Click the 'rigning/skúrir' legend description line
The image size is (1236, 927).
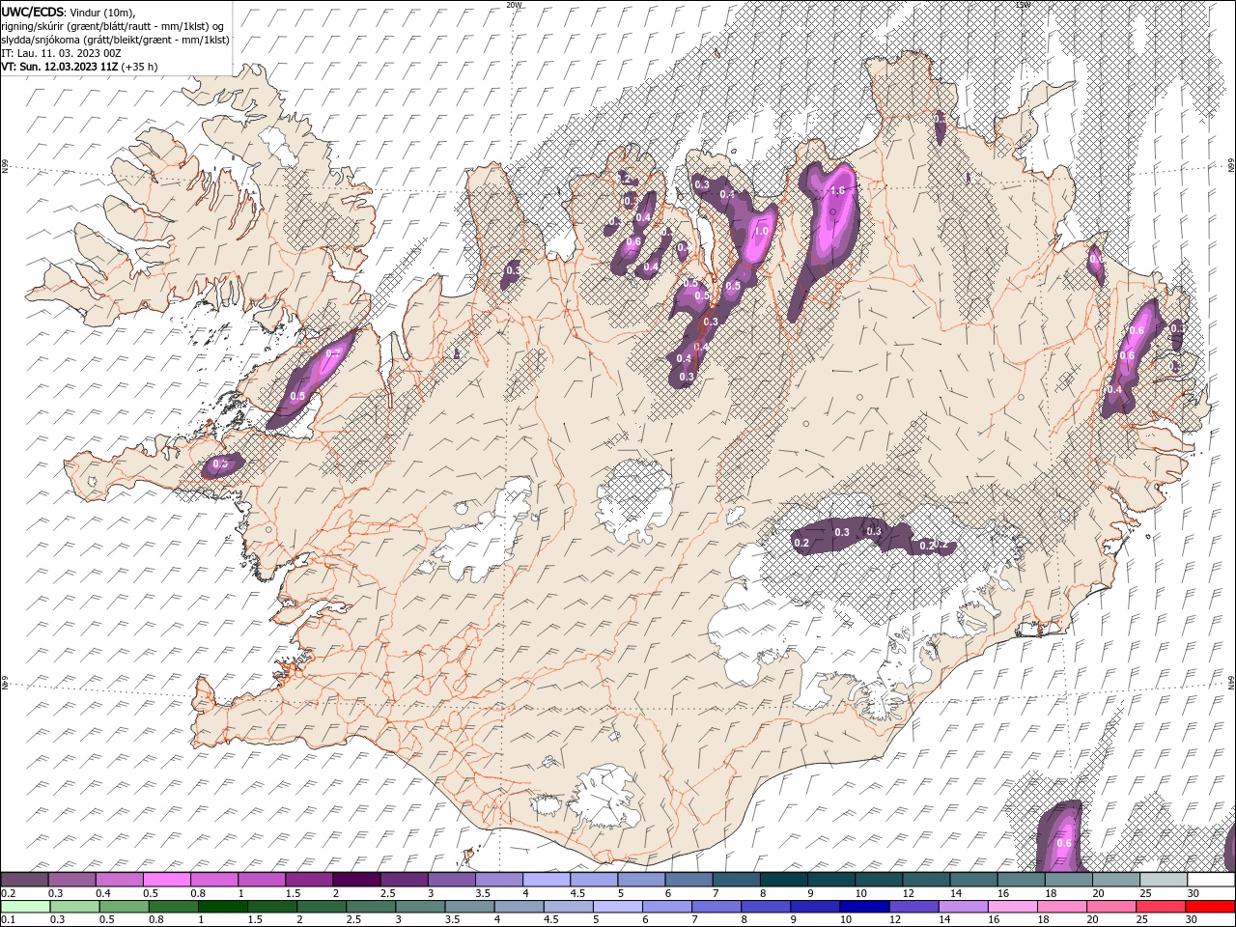(x=113, y=26)
